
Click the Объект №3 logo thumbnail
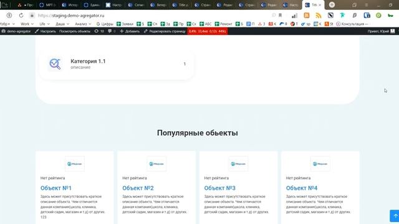[x=238, y=164]
